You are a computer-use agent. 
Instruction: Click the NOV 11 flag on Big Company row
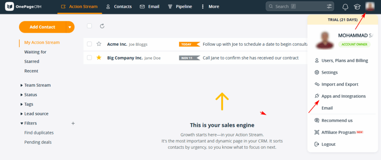click(x=189, y=58)
